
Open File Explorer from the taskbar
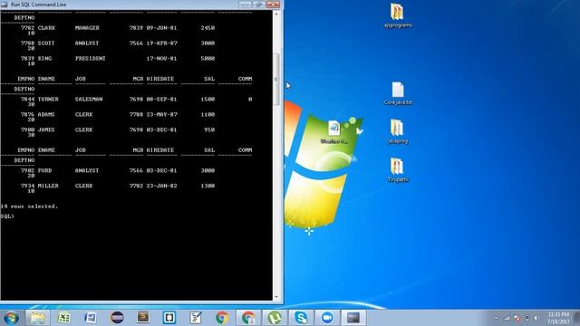point(37,318)
